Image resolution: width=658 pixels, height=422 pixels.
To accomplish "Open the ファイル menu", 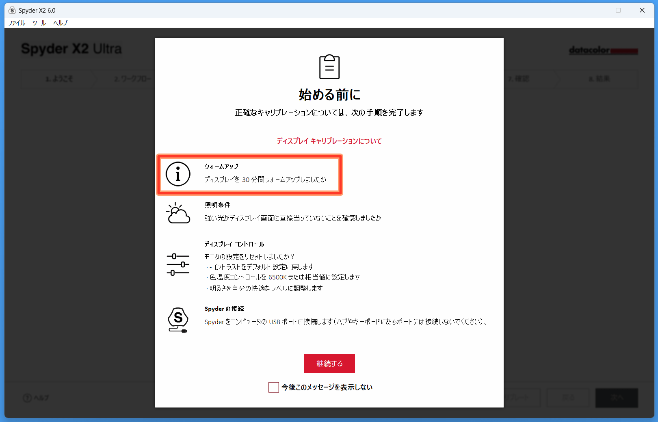I will pyautogui.click(x=17, y=23).
